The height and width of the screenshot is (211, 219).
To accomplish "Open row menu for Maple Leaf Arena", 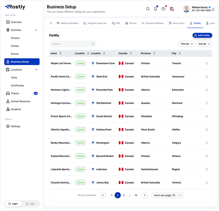I will [207, 63].
